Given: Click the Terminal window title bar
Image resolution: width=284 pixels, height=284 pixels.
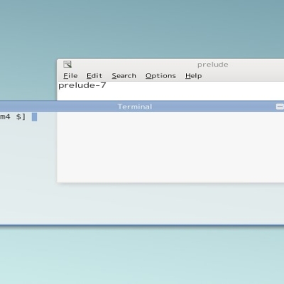Looking at the screenshot, I should tap(142, 106).
